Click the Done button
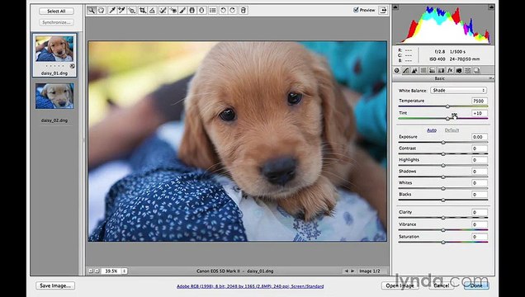This screenshot has width=525, height=297. pos(476,285)
